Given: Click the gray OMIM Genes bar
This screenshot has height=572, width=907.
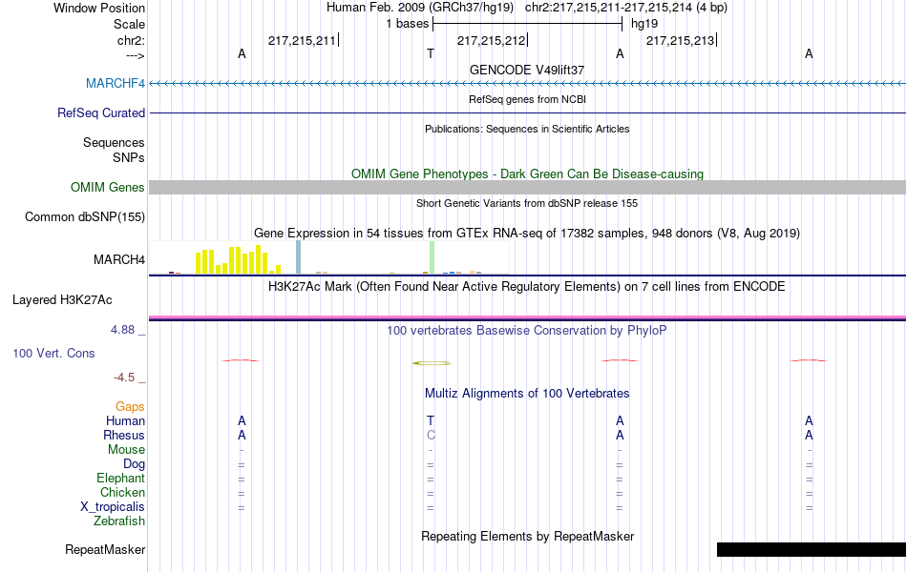Looking at the screenshot, I should coord(527,187).
